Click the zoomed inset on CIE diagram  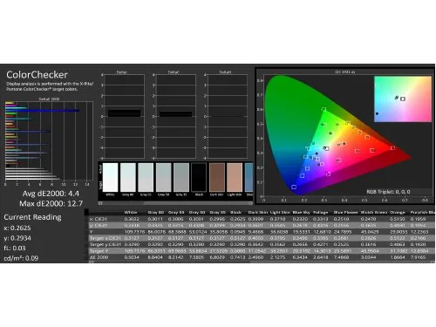point(403,99)
